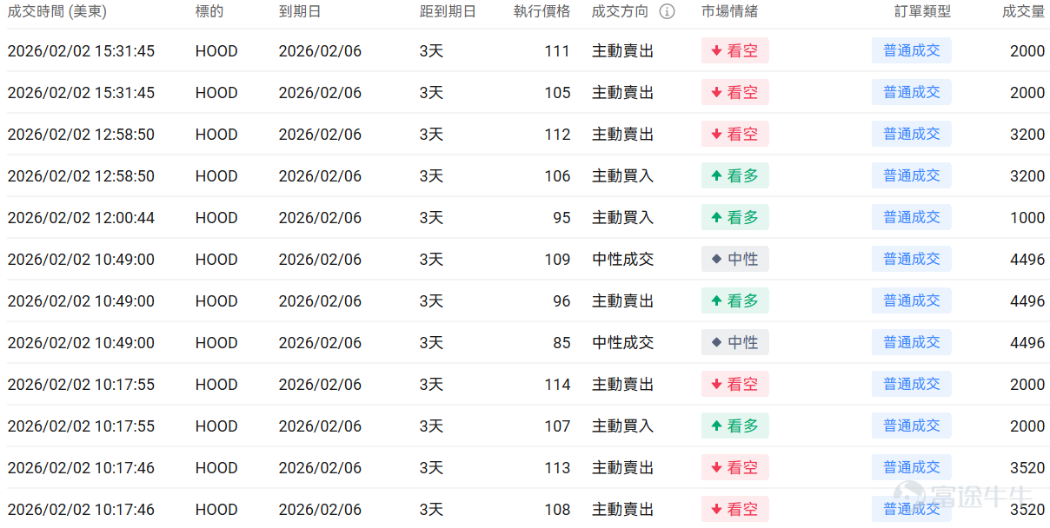
Task: Select the strike price 96 cell
Action: 562,301
